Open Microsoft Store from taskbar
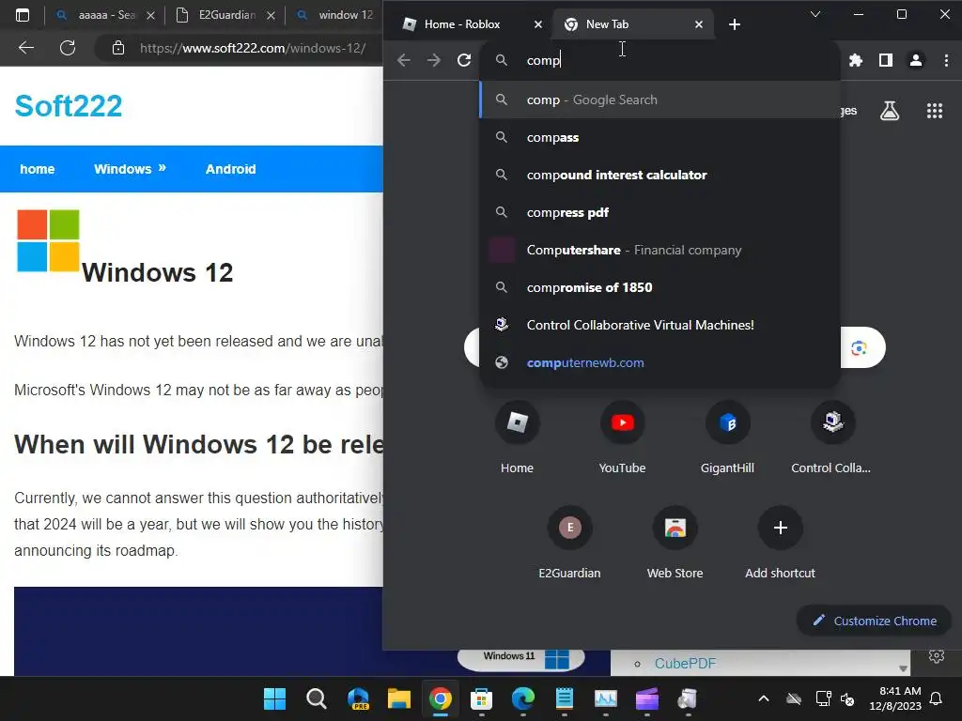The height and width of the screenshot is (721, 962). (482, 698)
